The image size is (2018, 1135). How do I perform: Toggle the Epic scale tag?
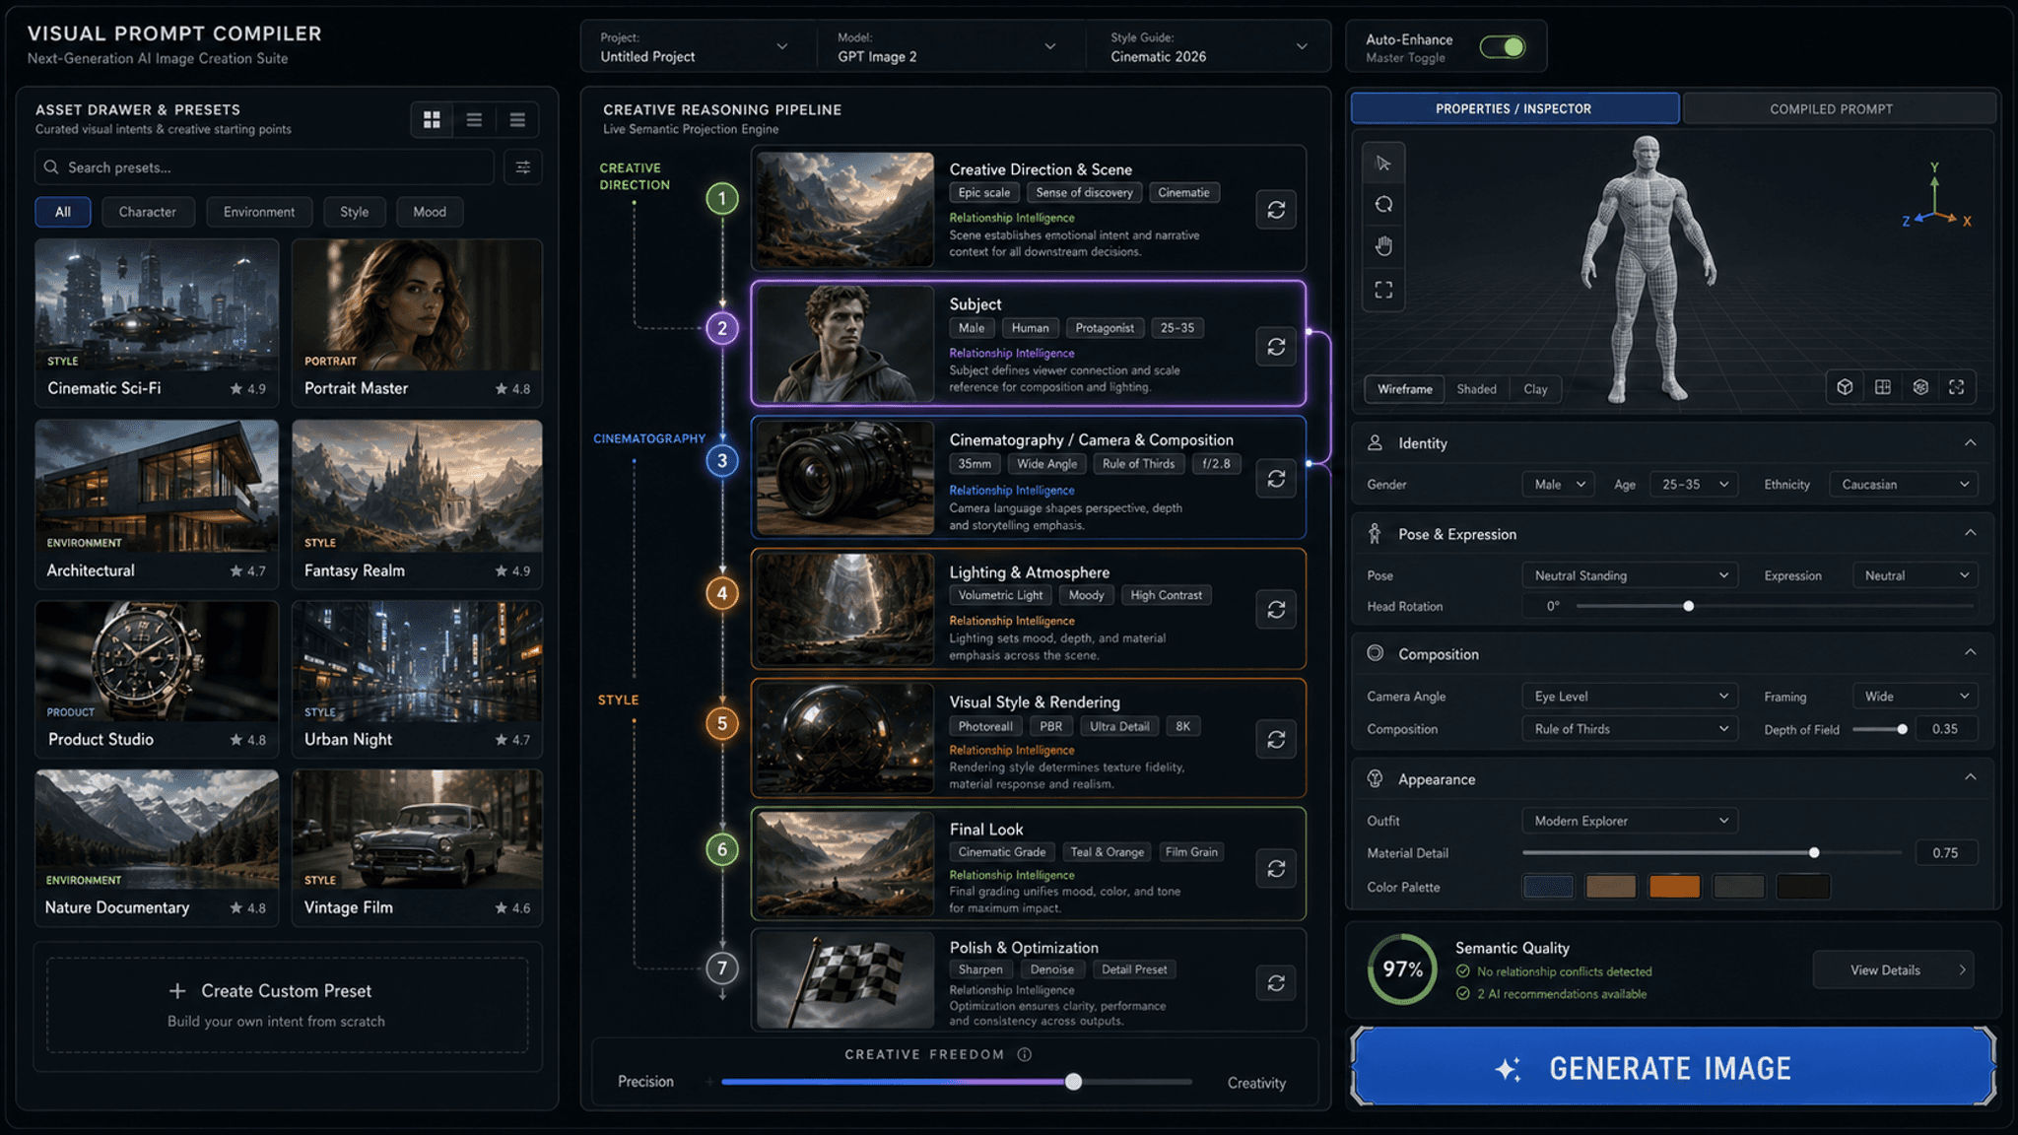point(983,193)
